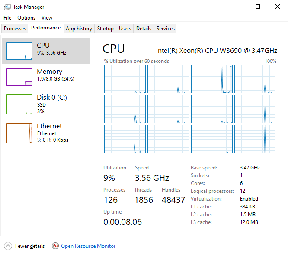This screenshot has width=288, height=257.
Task: Select the Ethernet graph thumbnail
Action: [x=19, y=133]
